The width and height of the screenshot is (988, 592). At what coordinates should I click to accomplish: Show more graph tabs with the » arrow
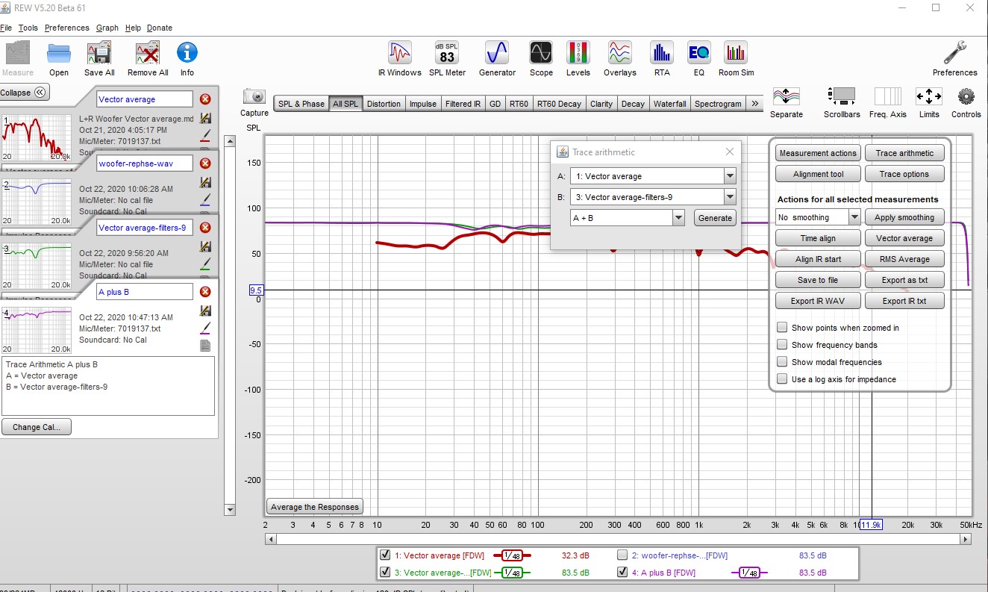pyautogui.click(x=755, y=104)
